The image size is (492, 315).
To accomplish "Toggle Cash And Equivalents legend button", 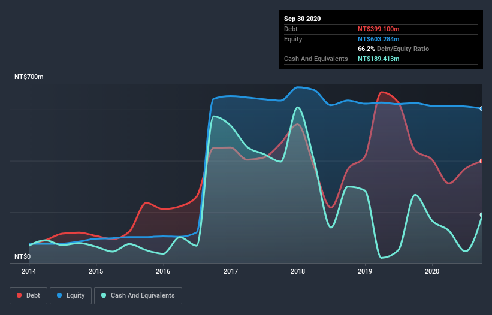I will pyautogui.click(x=138, y=296).
